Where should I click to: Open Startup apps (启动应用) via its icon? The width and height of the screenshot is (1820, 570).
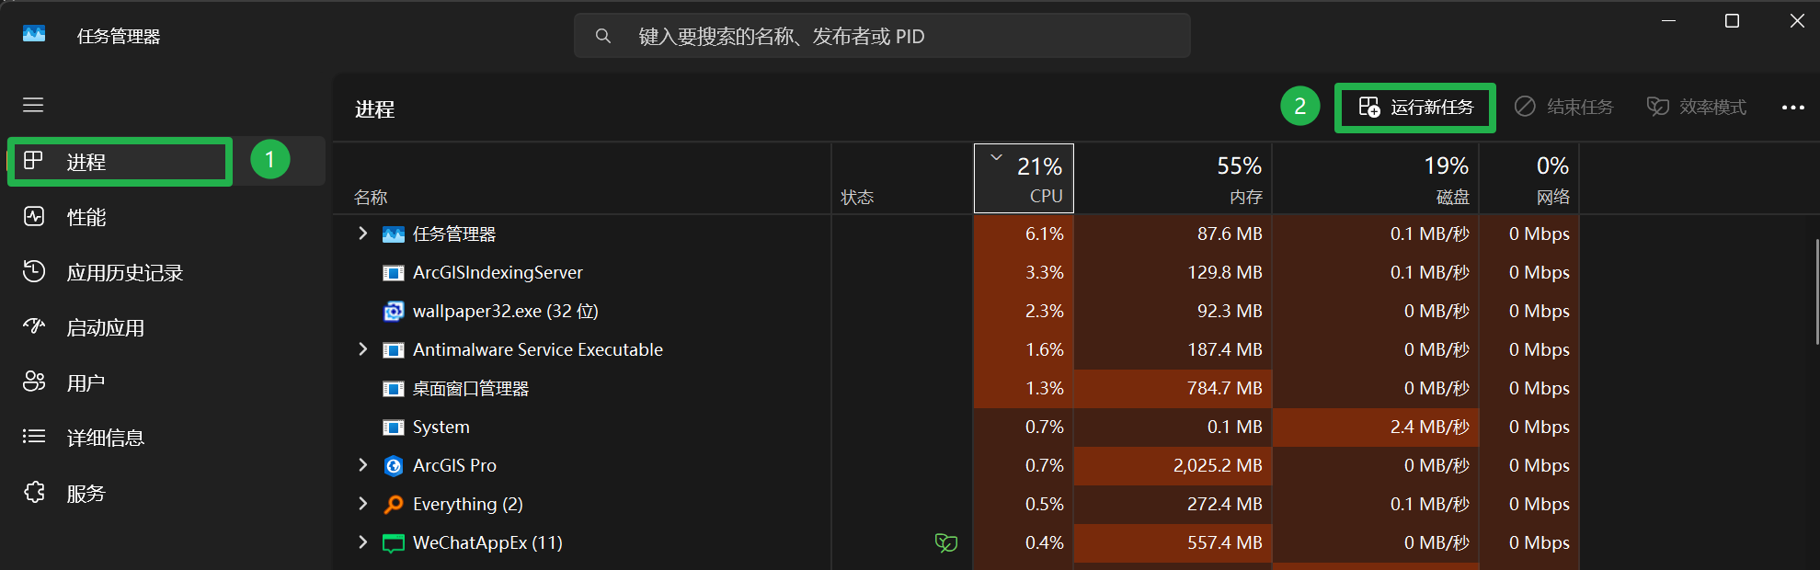(x=34, y=326)
